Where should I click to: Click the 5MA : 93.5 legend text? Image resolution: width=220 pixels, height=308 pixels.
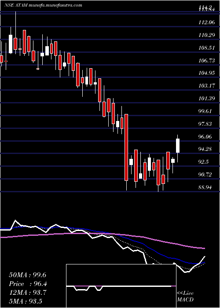pyautogui.click(x=26, y=301)
